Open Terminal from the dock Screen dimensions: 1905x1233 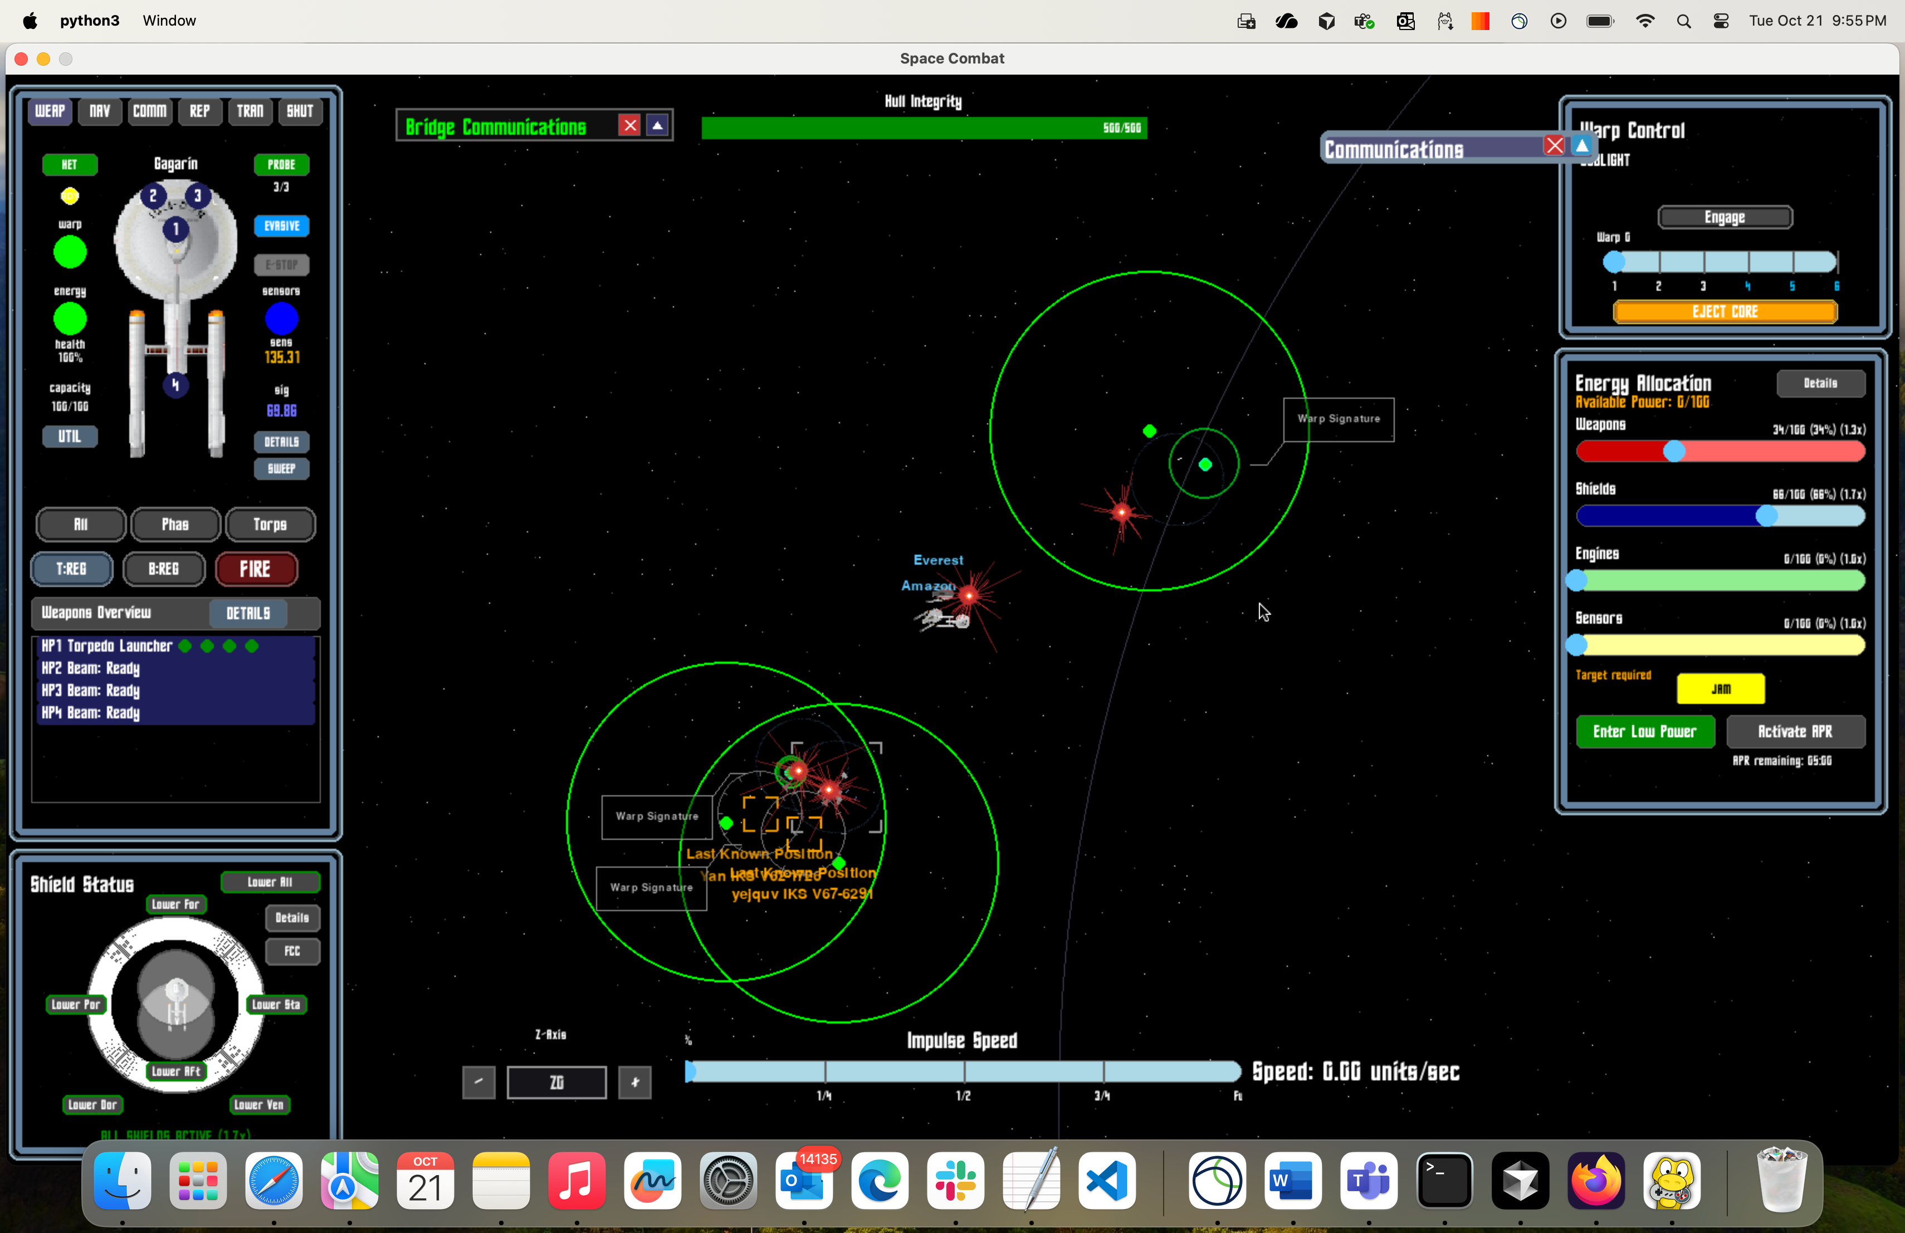point(1444,1181)
